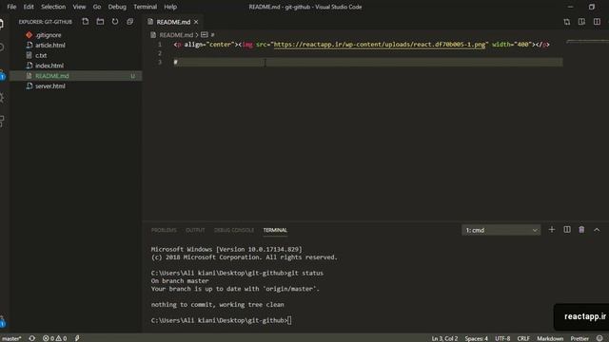609x342 pixels.
Task: Open the View menu
Action: (x=79, y=7)
